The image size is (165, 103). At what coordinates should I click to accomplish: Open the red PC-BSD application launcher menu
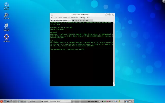coord(1,101)
